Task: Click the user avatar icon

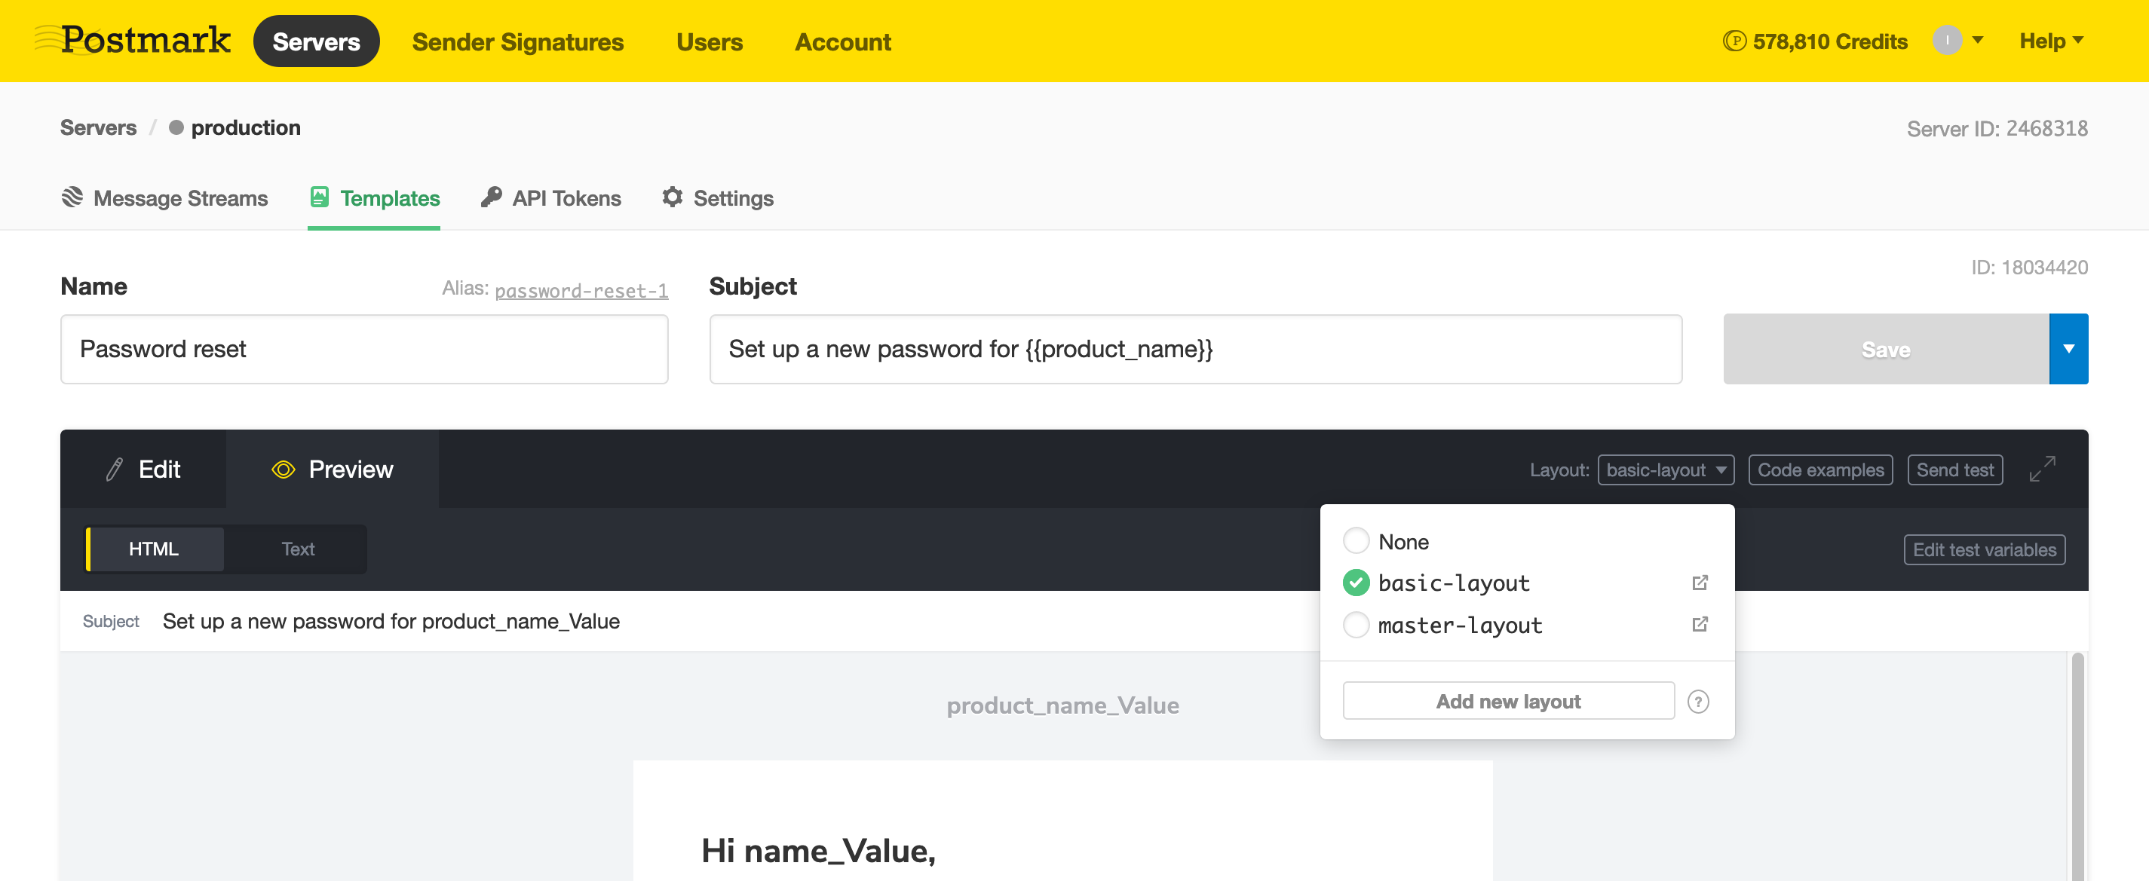Action: pyautogui.click(x=1946, y=40)
